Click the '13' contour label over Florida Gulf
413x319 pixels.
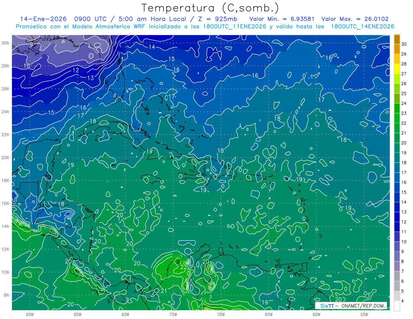tap(90, 78)
